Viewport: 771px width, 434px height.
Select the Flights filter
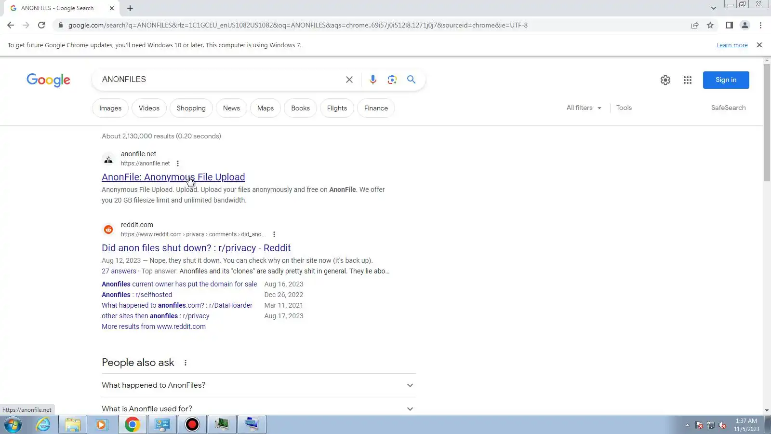point(337,108)
